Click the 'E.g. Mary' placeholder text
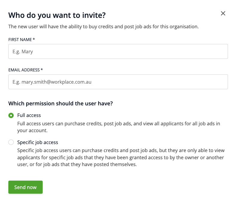236x200 pixels. [23, 51]
